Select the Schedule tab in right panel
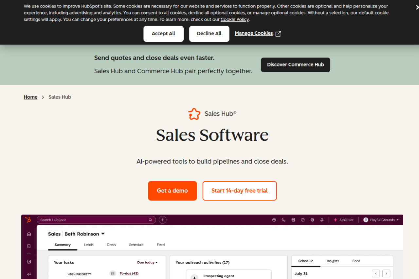Screen dimensions: 419x279 pyautogui.click(x=306, y=261)
